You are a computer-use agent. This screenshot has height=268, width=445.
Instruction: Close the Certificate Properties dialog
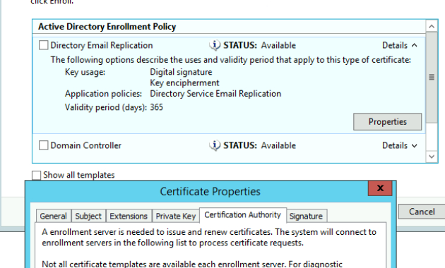point(380,188)
